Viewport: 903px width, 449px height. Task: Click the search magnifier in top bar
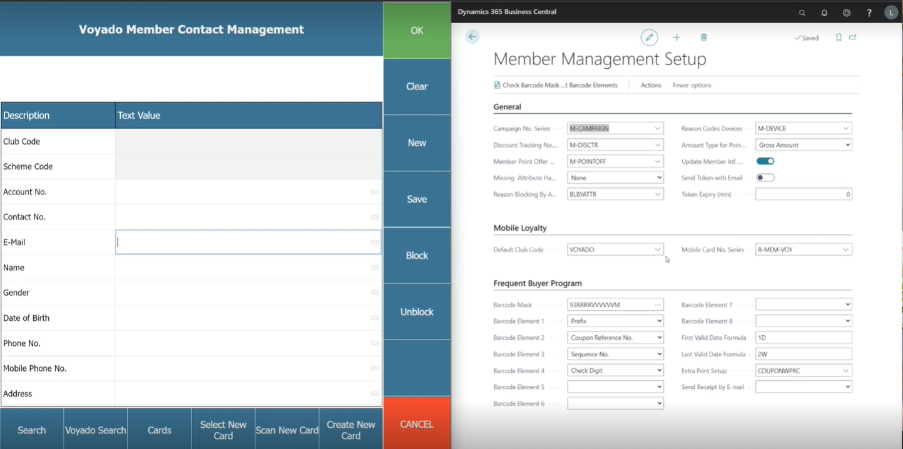tap(802, 13)
